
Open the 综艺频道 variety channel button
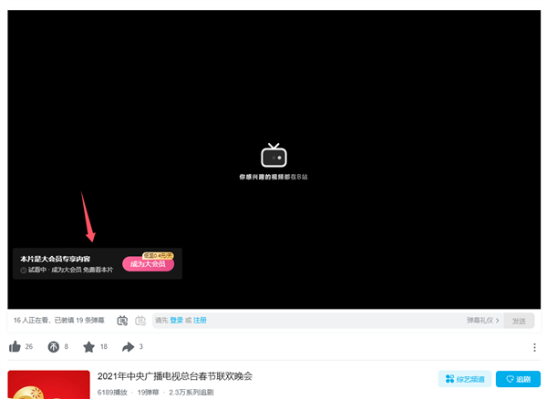coord(465,379)
